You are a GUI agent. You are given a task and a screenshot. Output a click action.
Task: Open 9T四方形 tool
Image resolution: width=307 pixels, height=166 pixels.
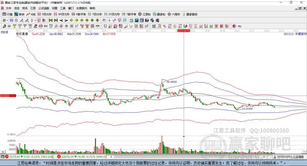[112, 14]
